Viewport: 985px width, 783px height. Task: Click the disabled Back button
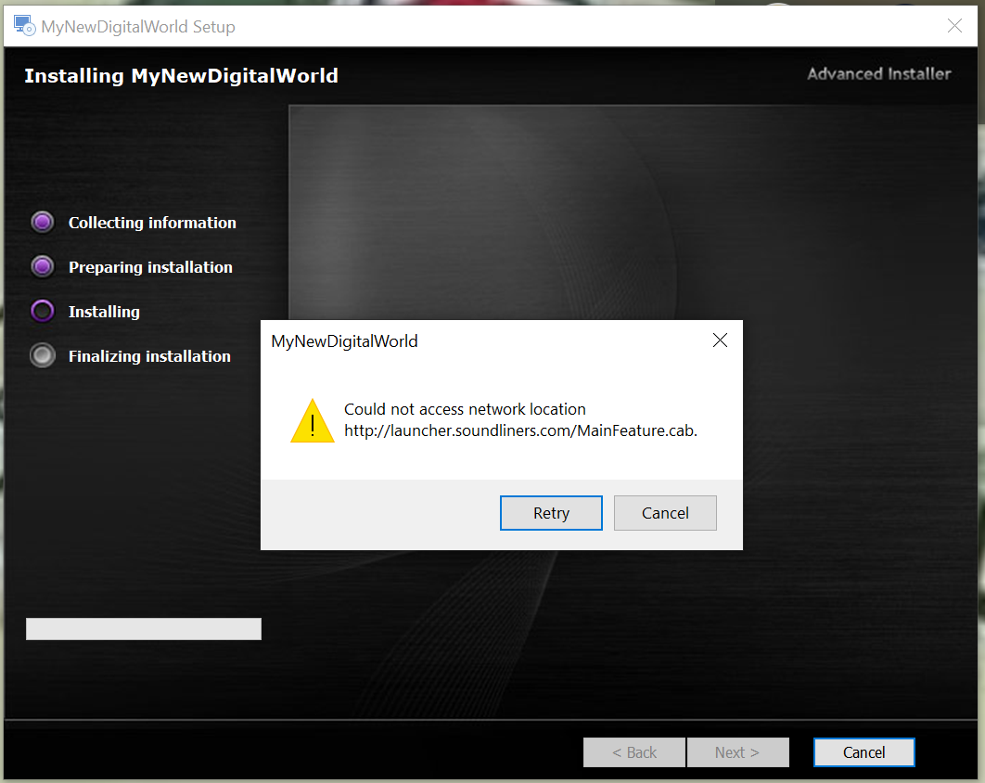[x=633, y=751]
